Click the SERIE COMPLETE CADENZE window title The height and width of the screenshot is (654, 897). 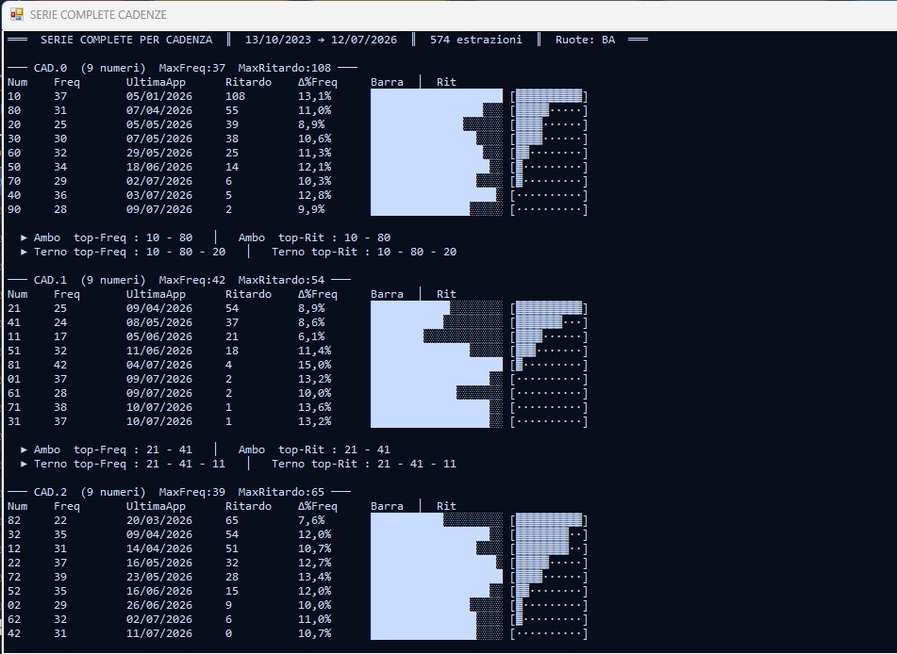point(98,15)
